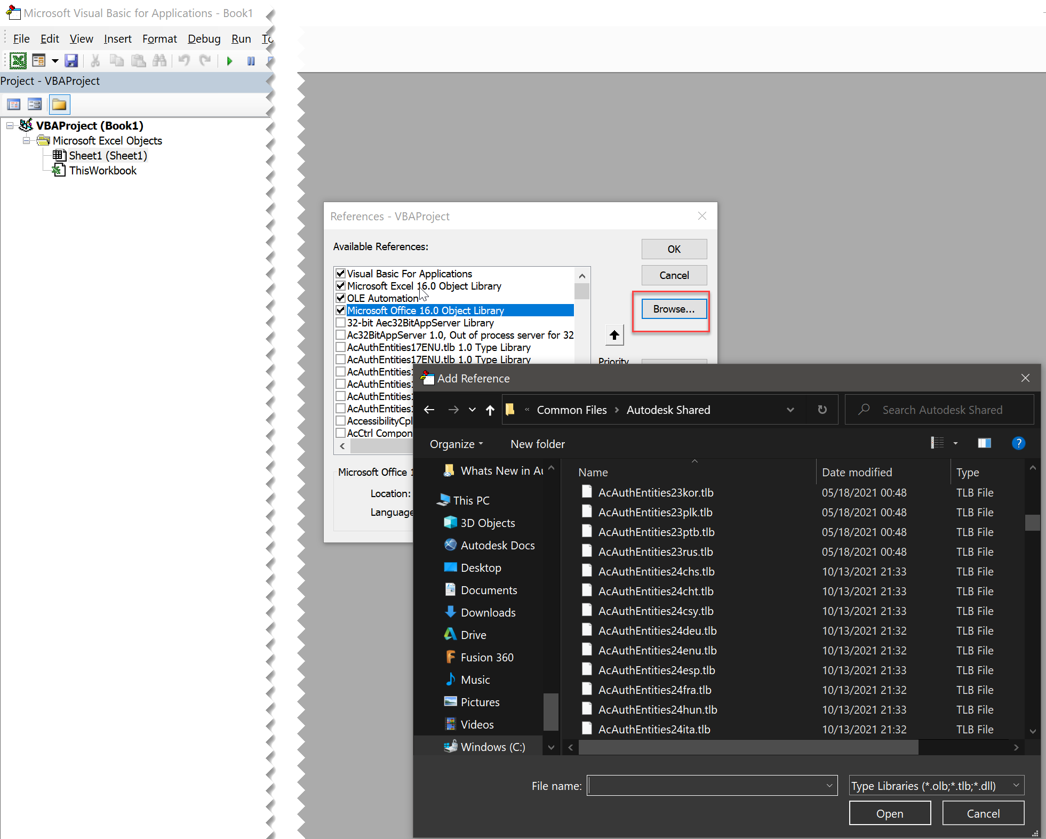
Task: Click the File name input field
Action: [707, 786]
